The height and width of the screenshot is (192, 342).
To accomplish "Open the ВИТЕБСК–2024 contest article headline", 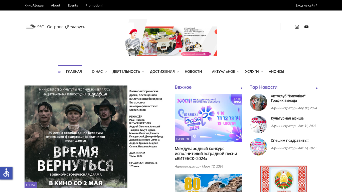I will click(206, 153).
